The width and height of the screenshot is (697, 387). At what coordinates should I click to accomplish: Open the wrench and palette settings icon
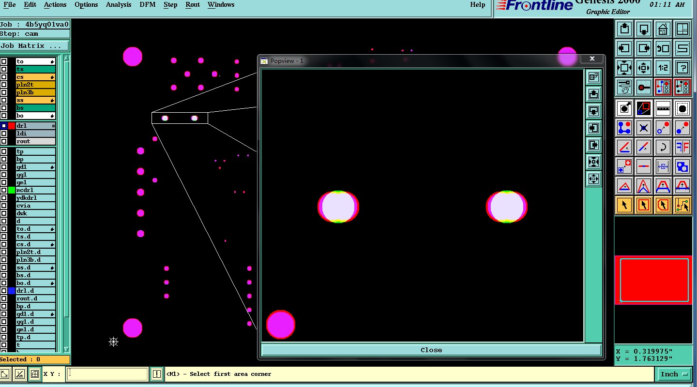624,87
